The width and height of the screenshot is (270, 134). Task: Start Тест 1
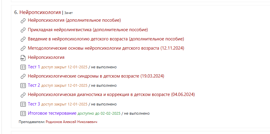[34, 67]
